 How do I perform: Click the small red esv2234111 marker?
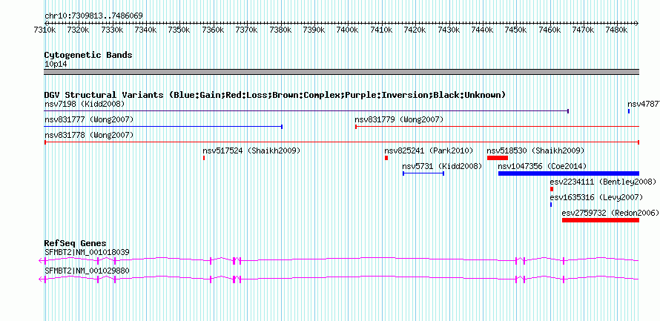point(552,189)
